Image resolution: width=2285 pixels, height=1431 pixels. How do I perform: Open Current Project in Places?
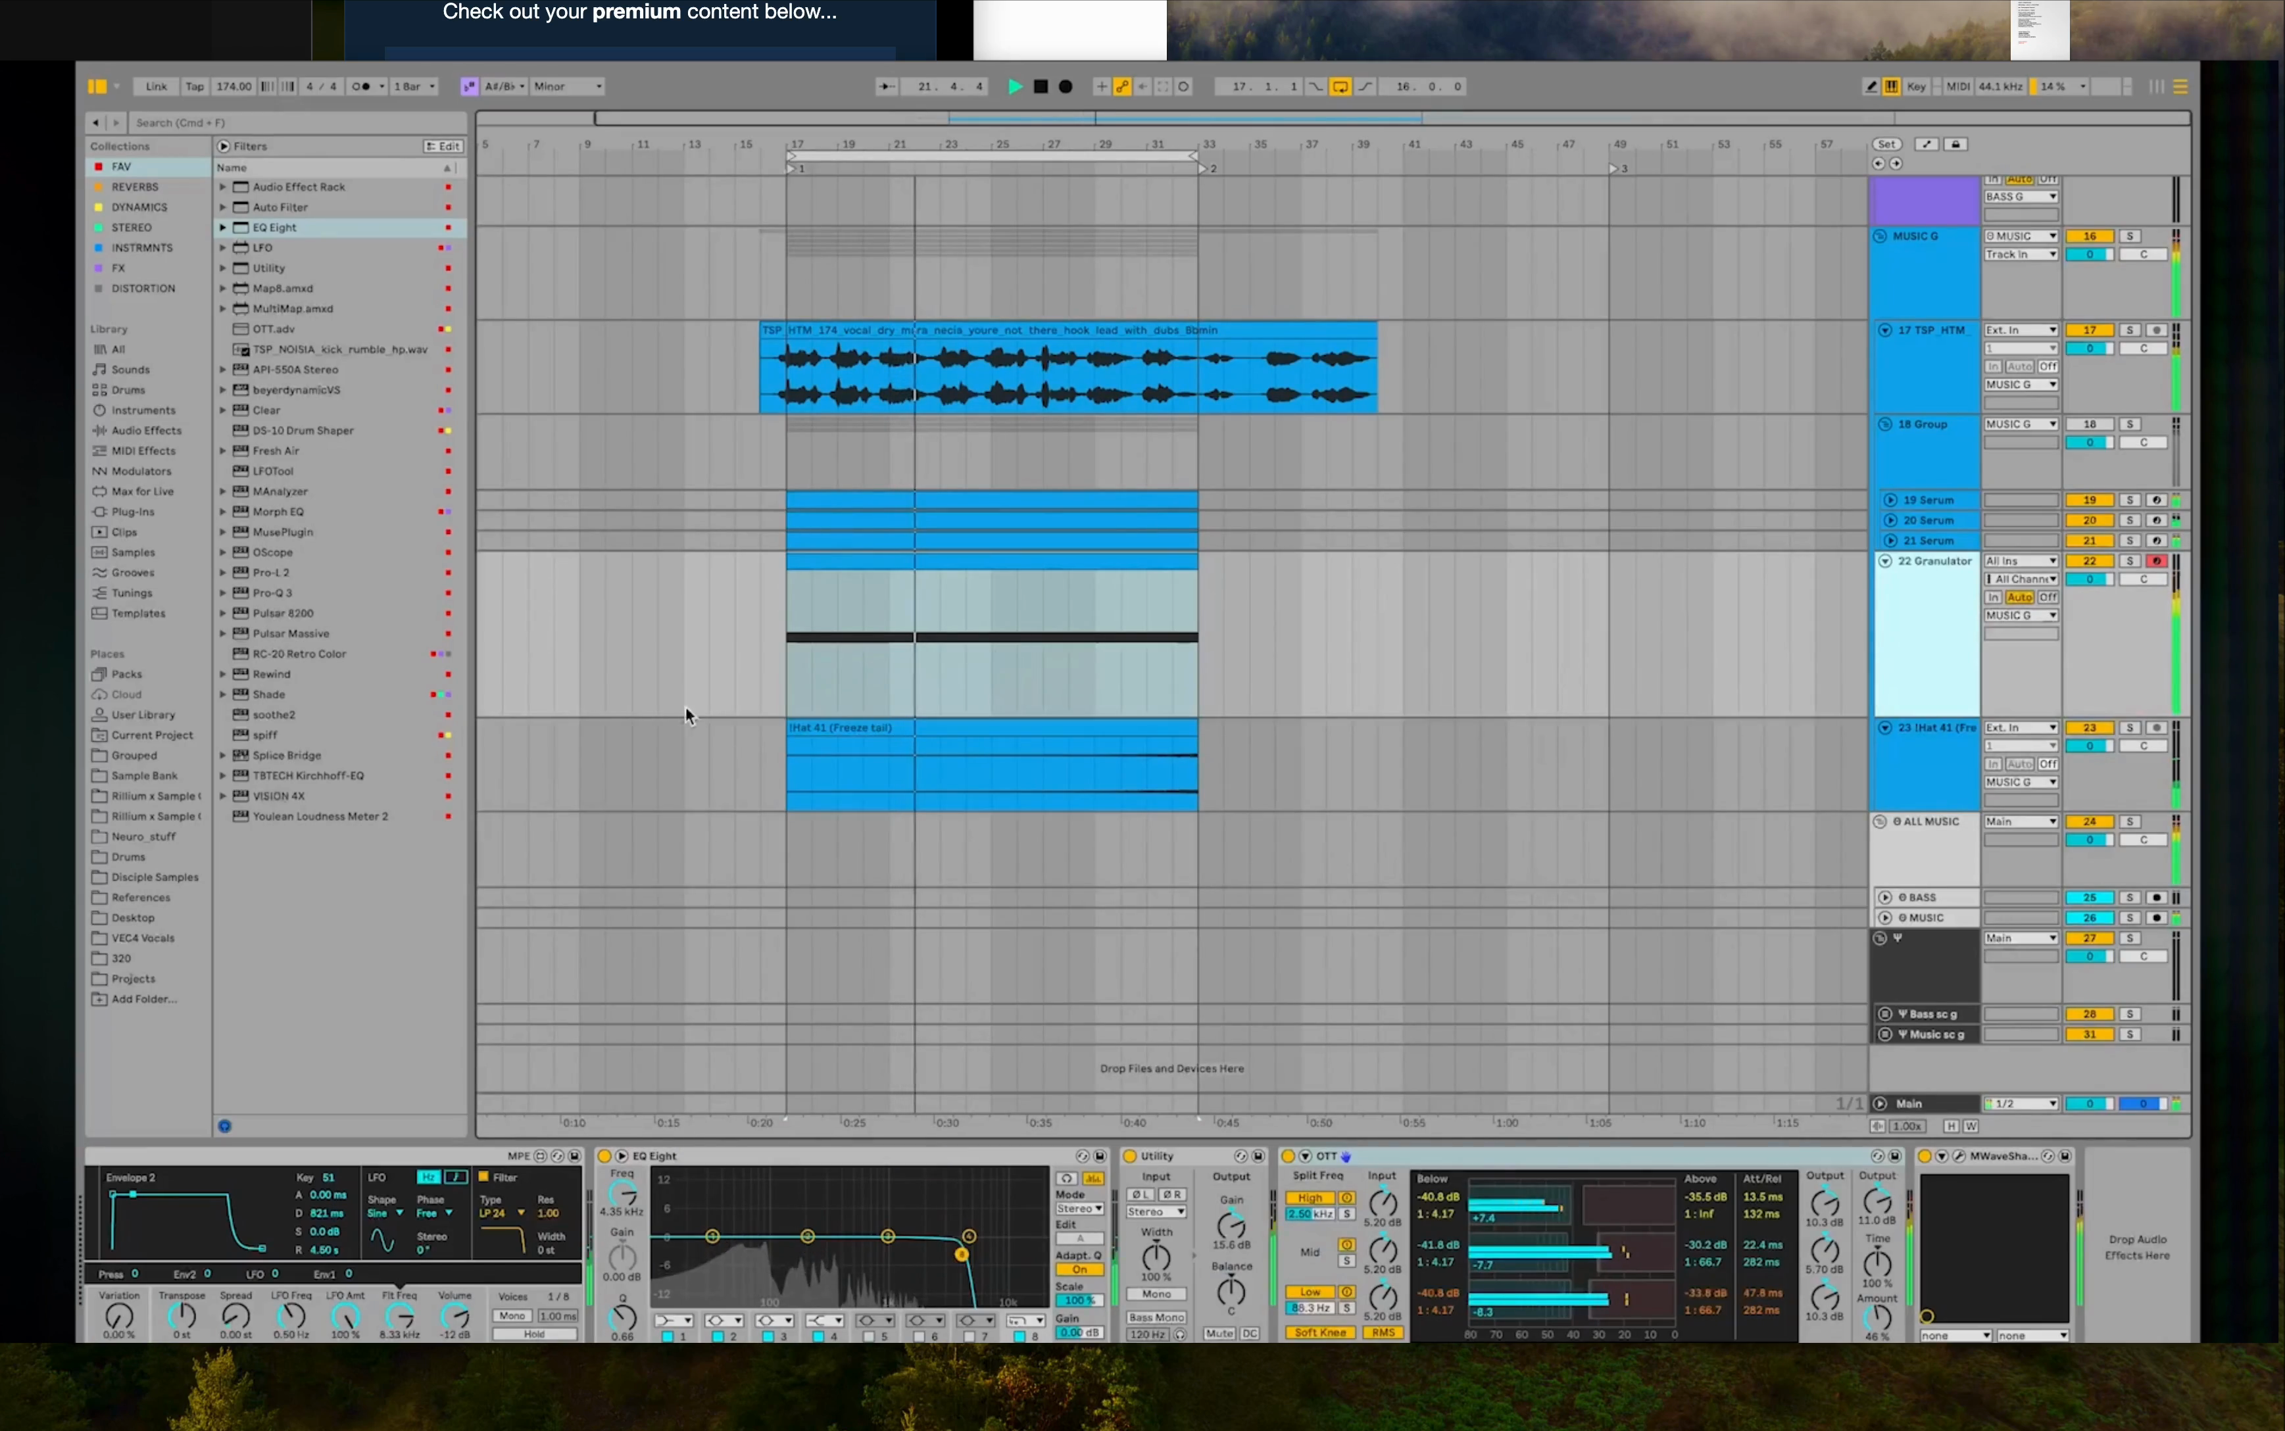(x=151, y=735)
